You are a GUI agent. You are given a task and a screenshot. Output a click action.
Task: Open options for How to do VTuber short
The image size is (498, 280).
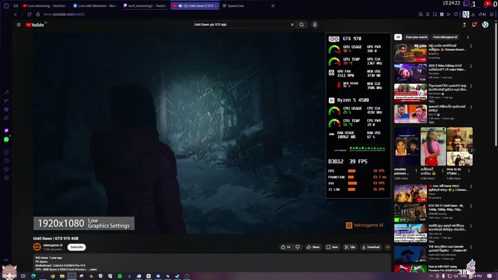coord(469,170)
